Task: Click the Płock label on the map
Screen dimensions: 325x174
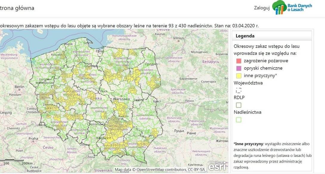Action: click(x=104, y=91)
